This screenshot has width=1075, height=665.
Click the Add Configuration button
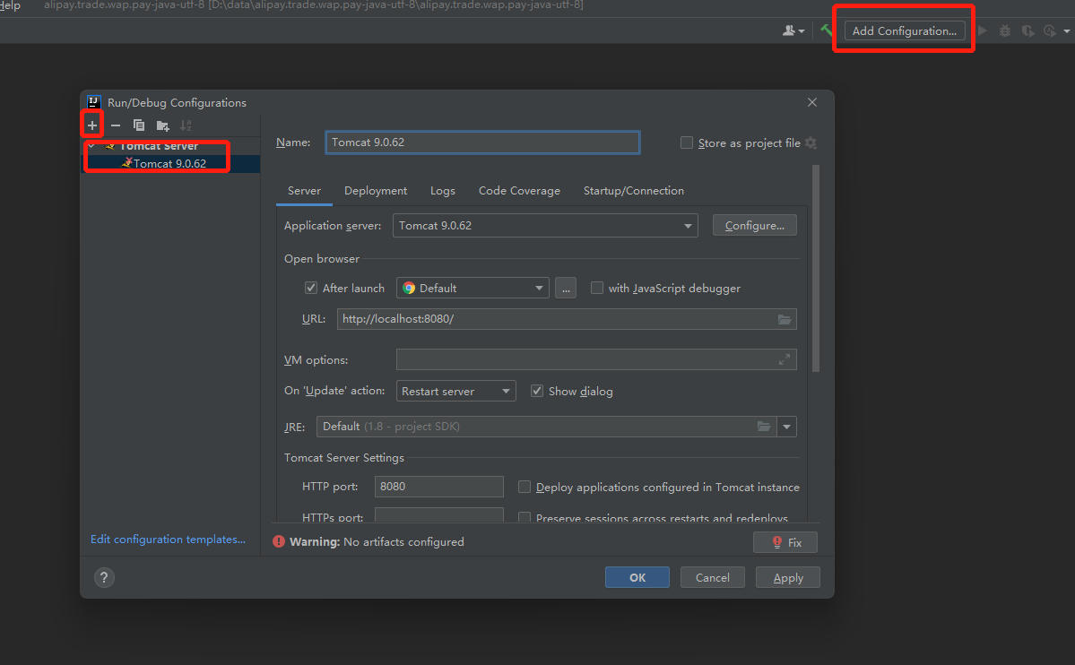click(905, 30)
